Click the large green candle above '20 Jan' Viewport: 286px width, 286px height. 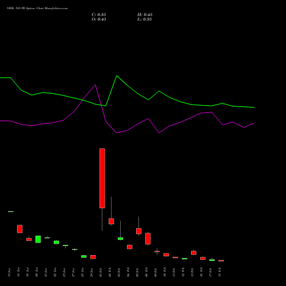pos(38,239)
